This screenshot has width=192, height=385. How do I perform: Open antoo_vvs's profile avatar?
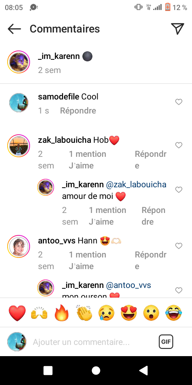tap(18, 246)
